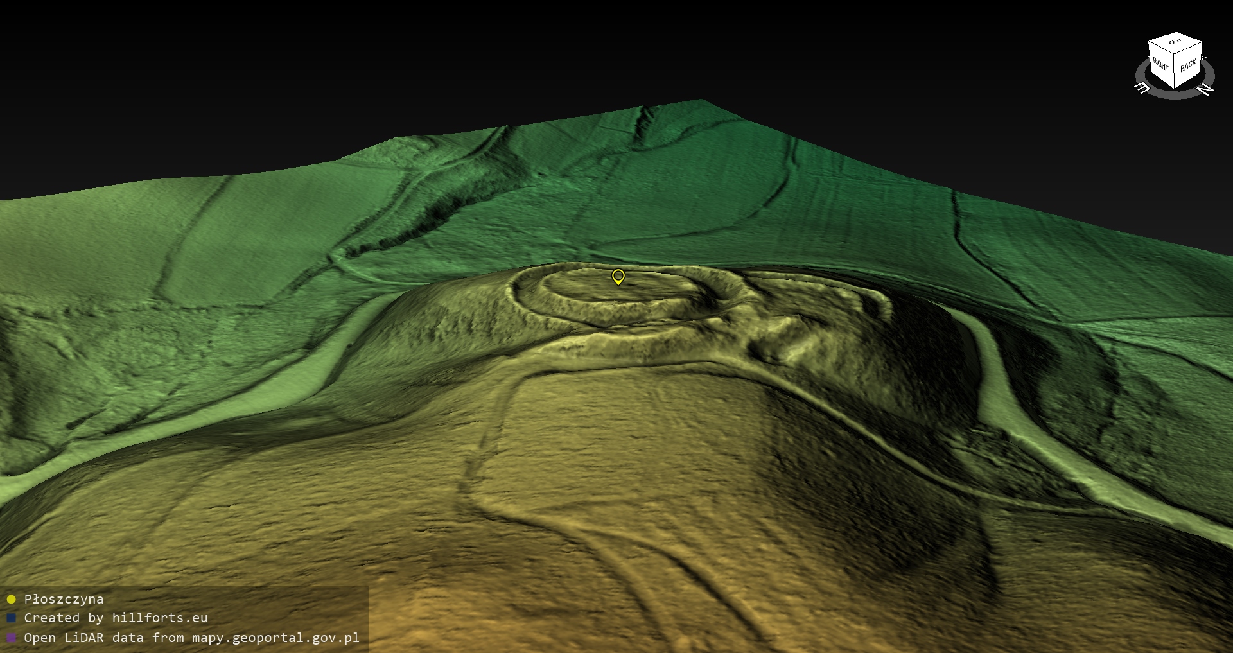This screenshot has height=653, width=1233.
Task: Click the E compass letter
Action: pyautogui.click(x=1142, y=88)
